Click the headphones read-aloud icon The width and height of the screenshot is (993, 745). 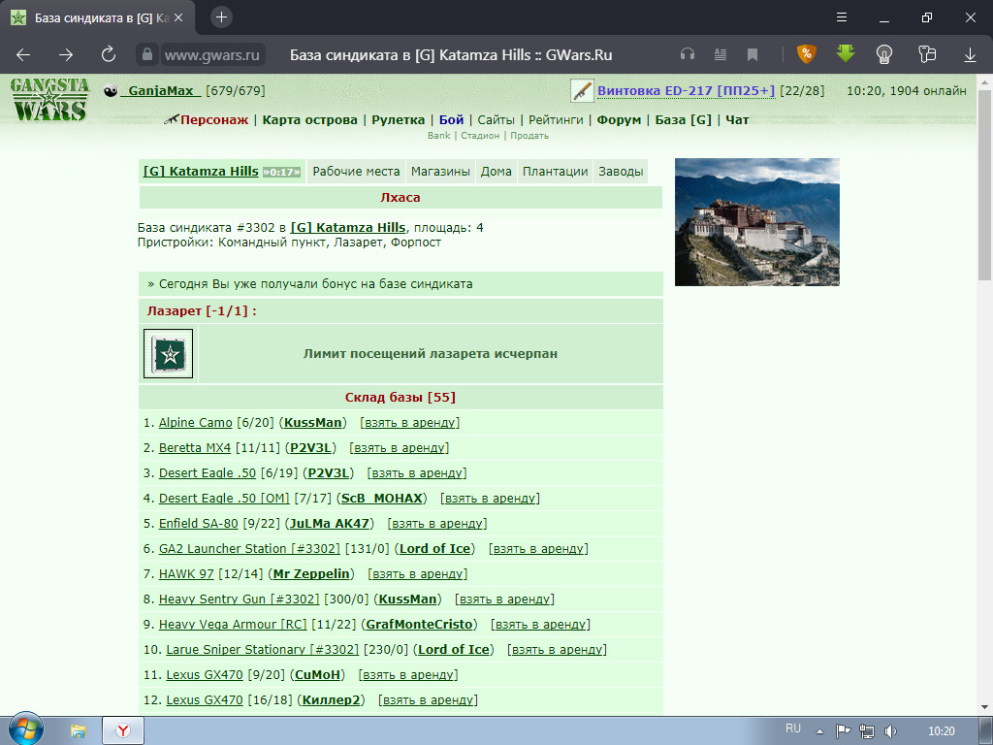[688, 54]
